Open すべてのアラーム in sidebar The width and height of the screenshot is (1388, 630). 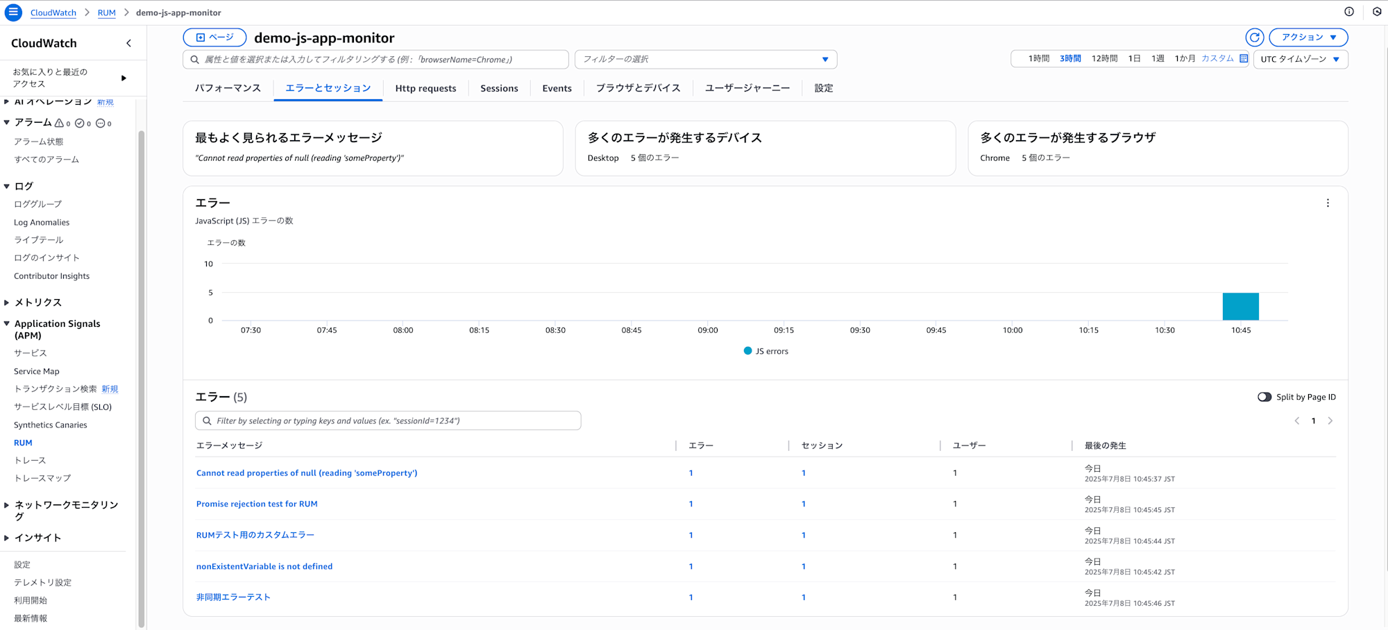click(x=46, y=160)
